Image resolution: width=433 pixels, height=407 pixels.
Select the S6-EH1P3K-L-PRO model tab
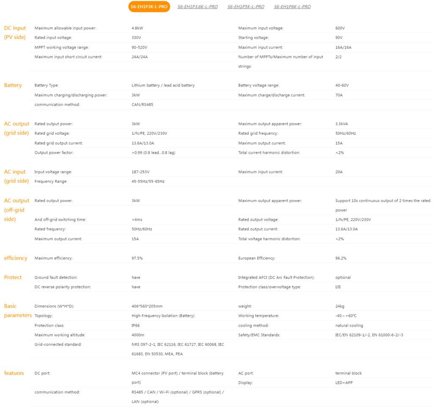tap(149, 7)
